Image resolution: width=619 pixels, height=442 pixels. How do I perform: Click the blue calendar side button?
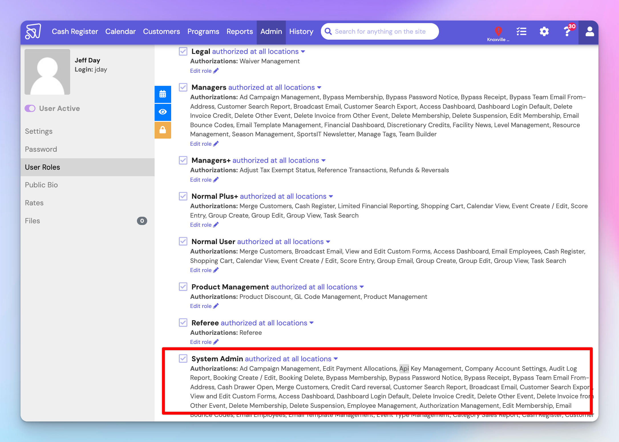coord(163,94)
